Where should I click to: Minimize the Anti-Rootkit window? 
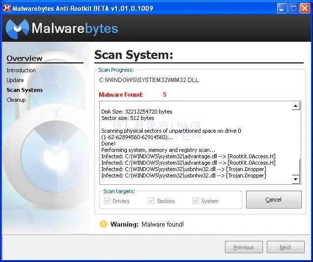coord(282,8)
